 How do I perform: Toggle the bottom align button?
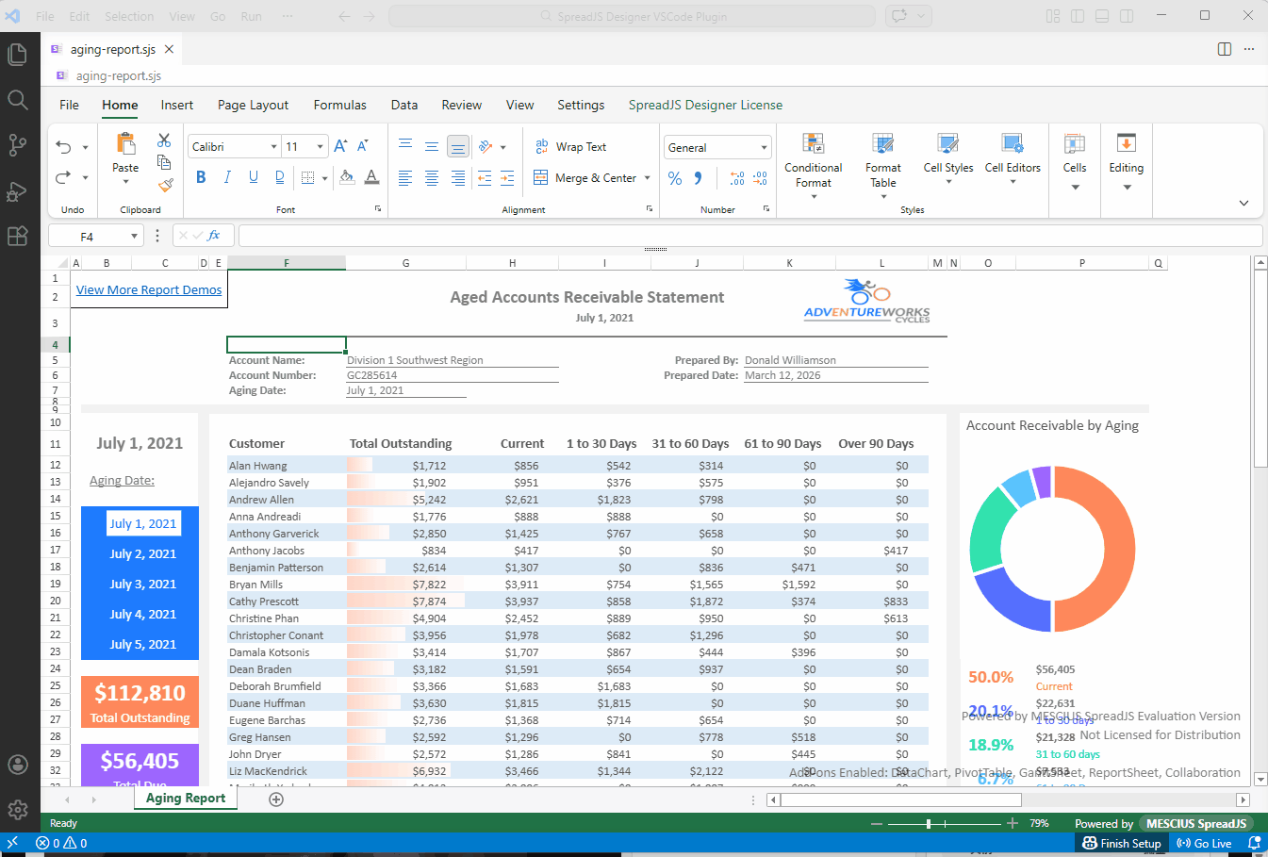coord(457,146)
